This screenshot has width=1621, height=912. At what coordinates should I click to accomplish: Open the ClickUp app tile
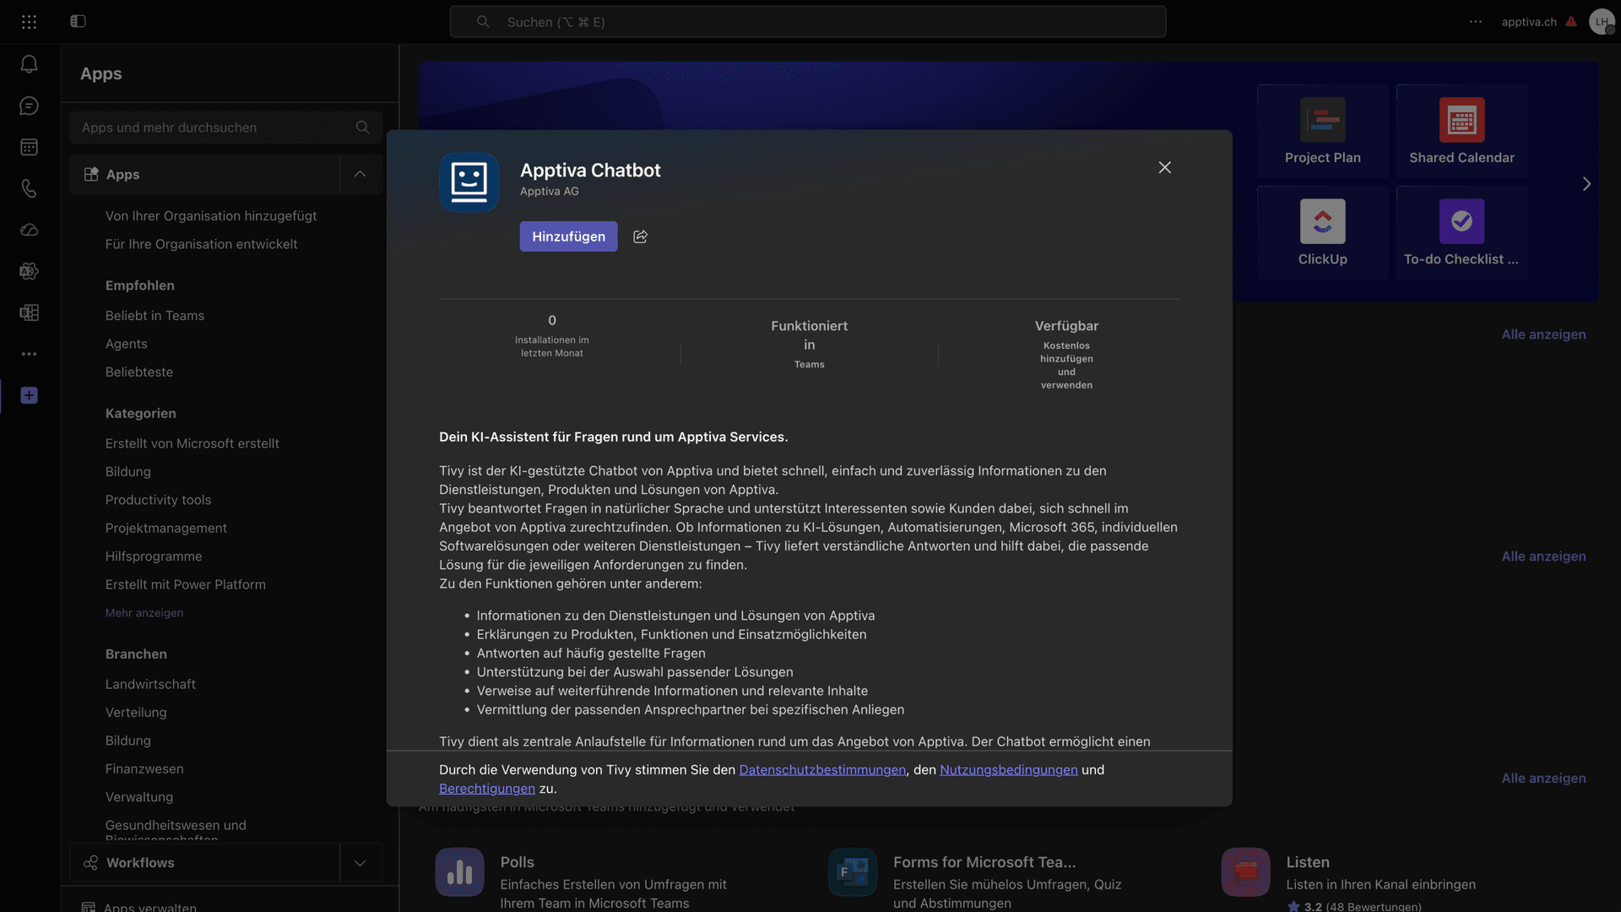tap(1322, 233)
